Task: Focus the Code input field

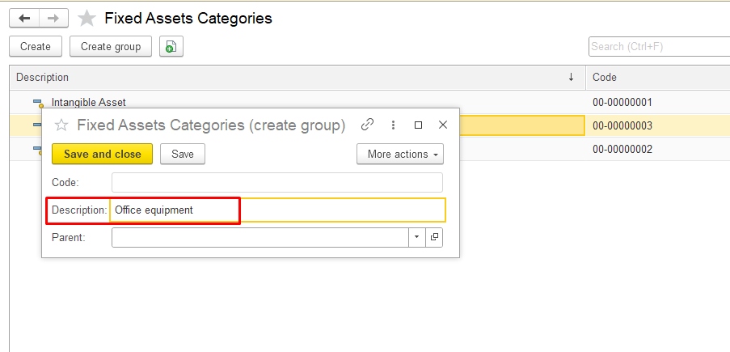Action: click(x=276, y=182)
